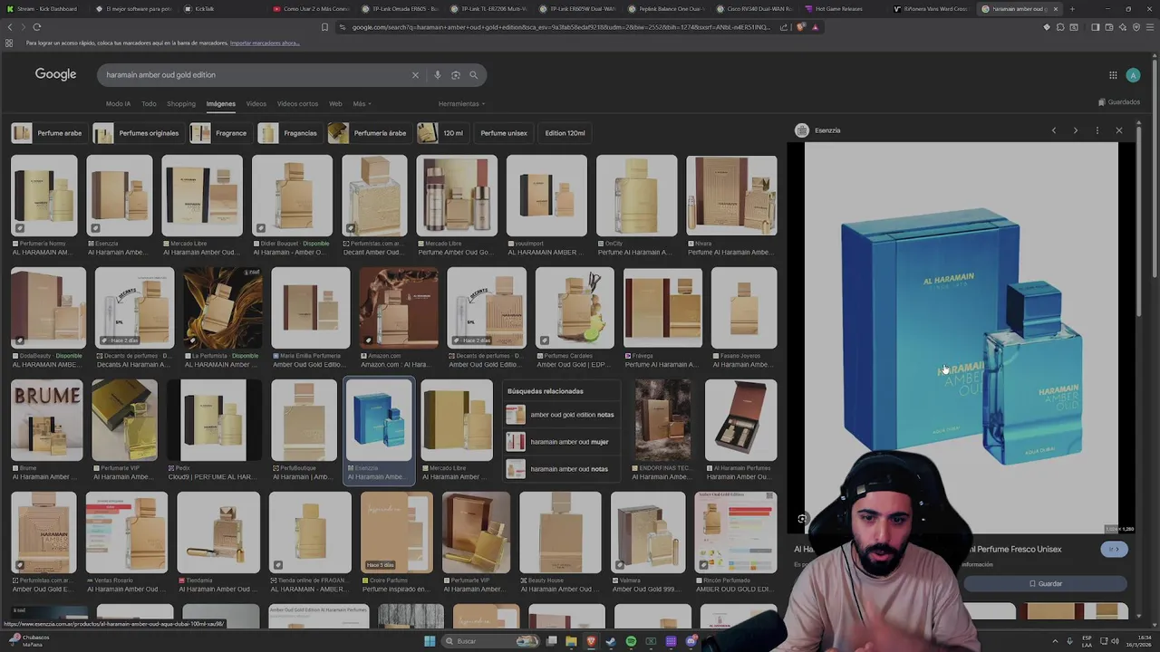This screenshot has width=1160, height=652.
Task: Apply Perfume arabe filter chip
Action: pos(48,133)
